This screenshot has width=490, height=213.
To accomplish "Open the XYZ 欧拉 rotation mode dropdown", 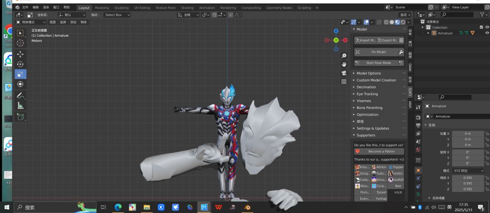I will [x=468, y=171].
